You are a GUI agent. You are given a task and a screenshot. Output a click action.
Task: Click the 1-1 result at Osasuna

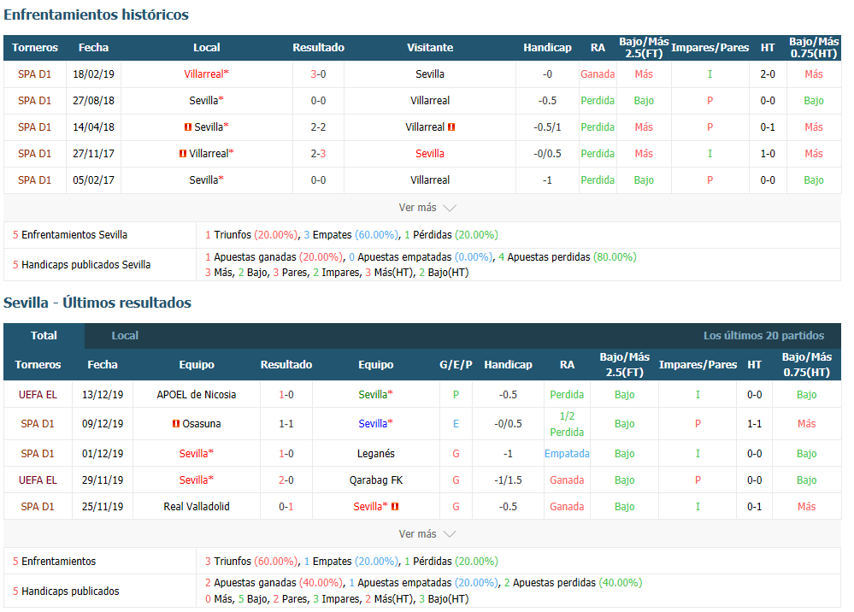[x=286, y=424]
